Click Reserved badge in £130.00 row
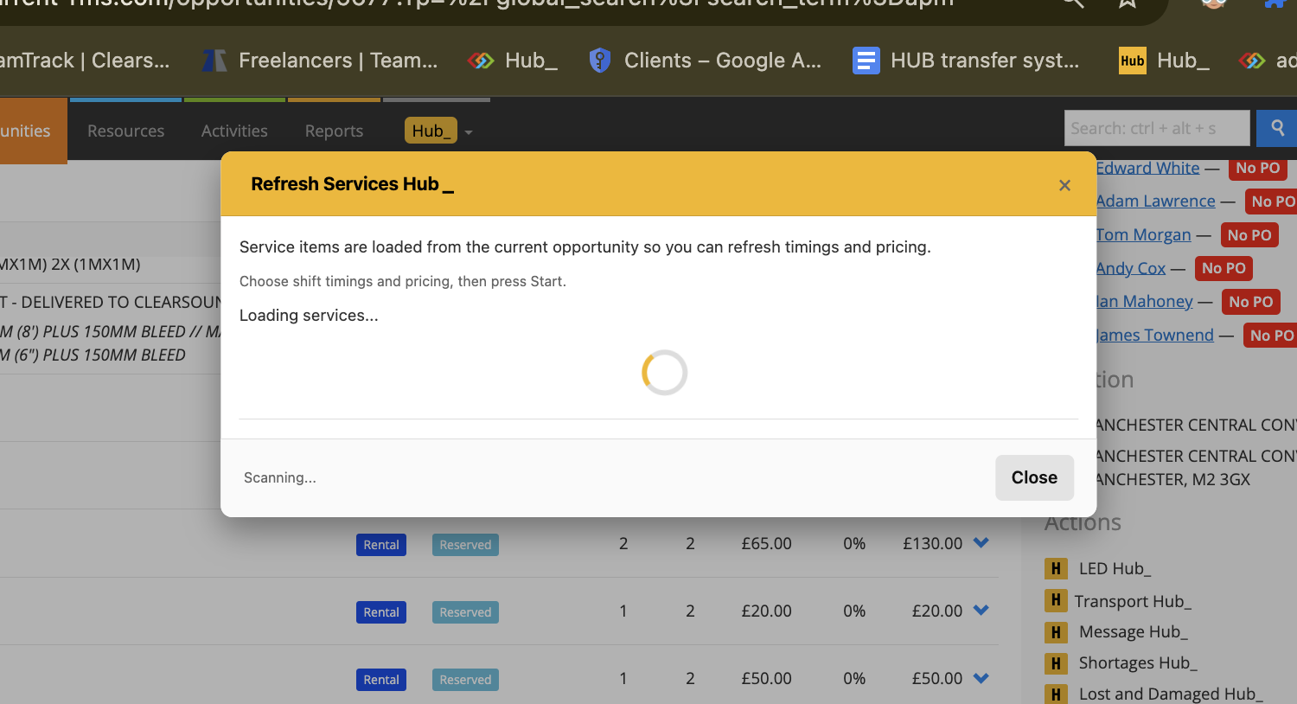The image size is (1297, 704). pos(465,545)
